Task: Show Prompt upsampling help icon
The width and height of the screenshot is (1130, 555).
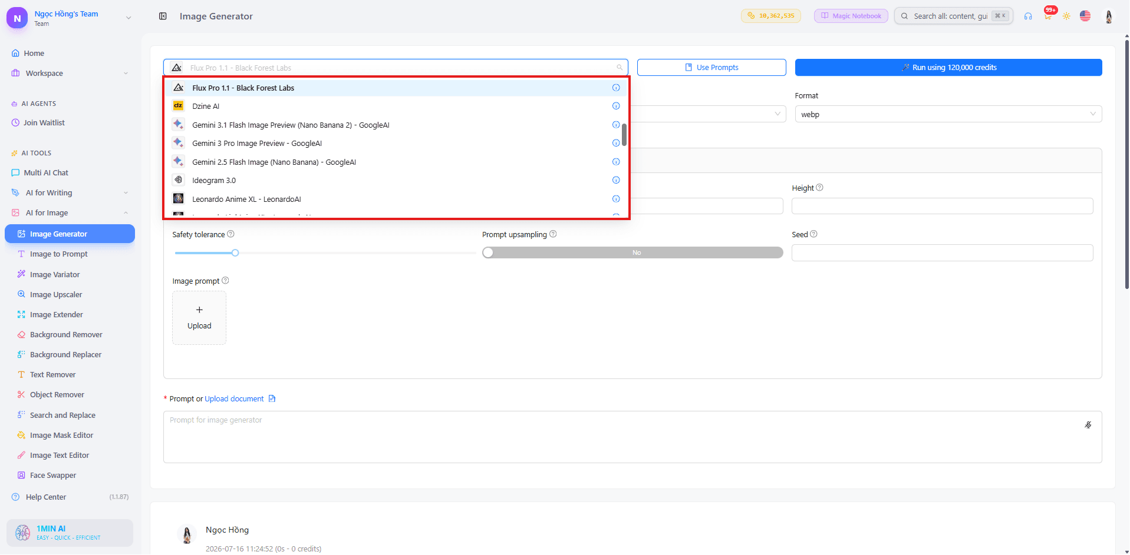Action: (x=553, y=234)
